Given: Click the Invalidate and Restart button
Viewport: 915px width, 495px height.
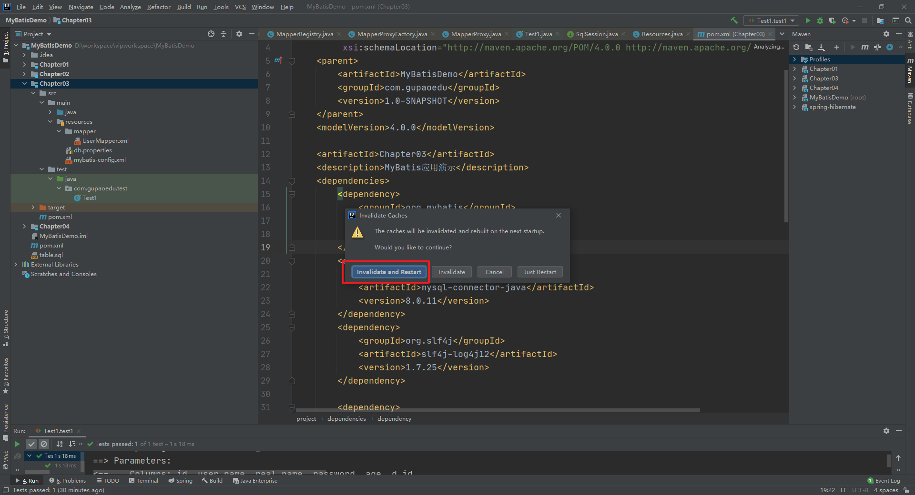Looking at the screenshot, I should (389, 272).
